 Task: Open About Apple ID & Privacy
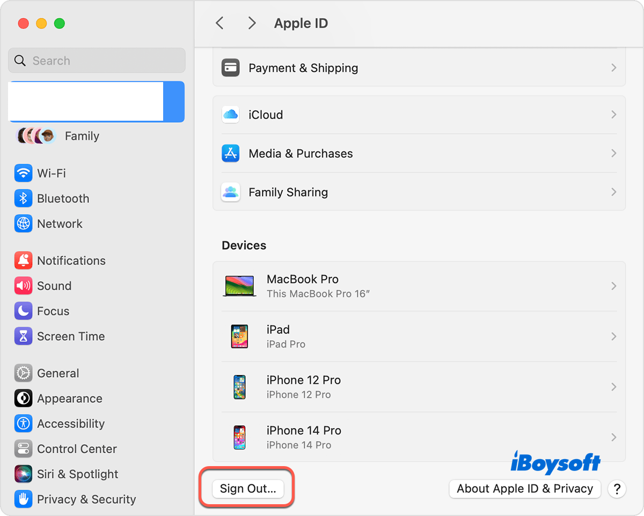(x=524, y=489)
